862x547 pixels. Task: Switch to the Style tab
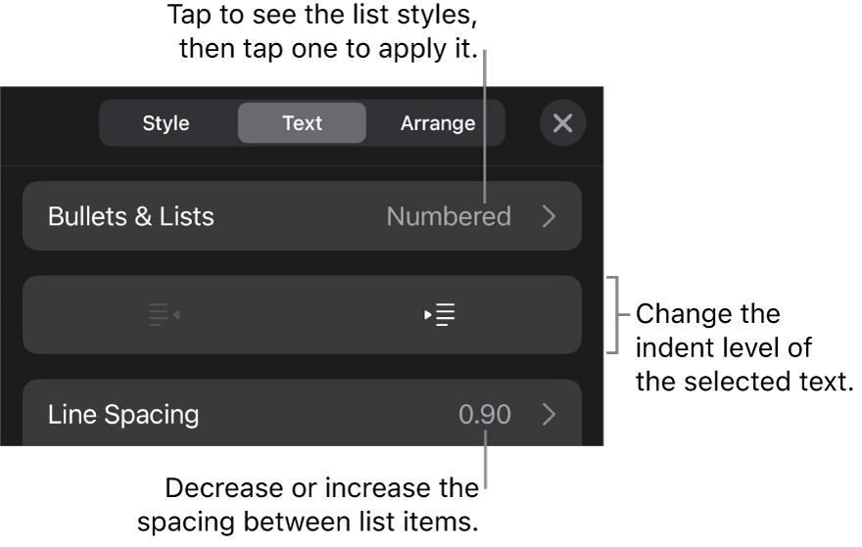click(x=167, y=123)
